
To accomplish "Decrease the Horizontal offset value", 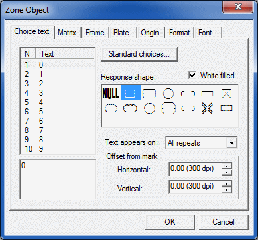I will (x=226, y=172).
